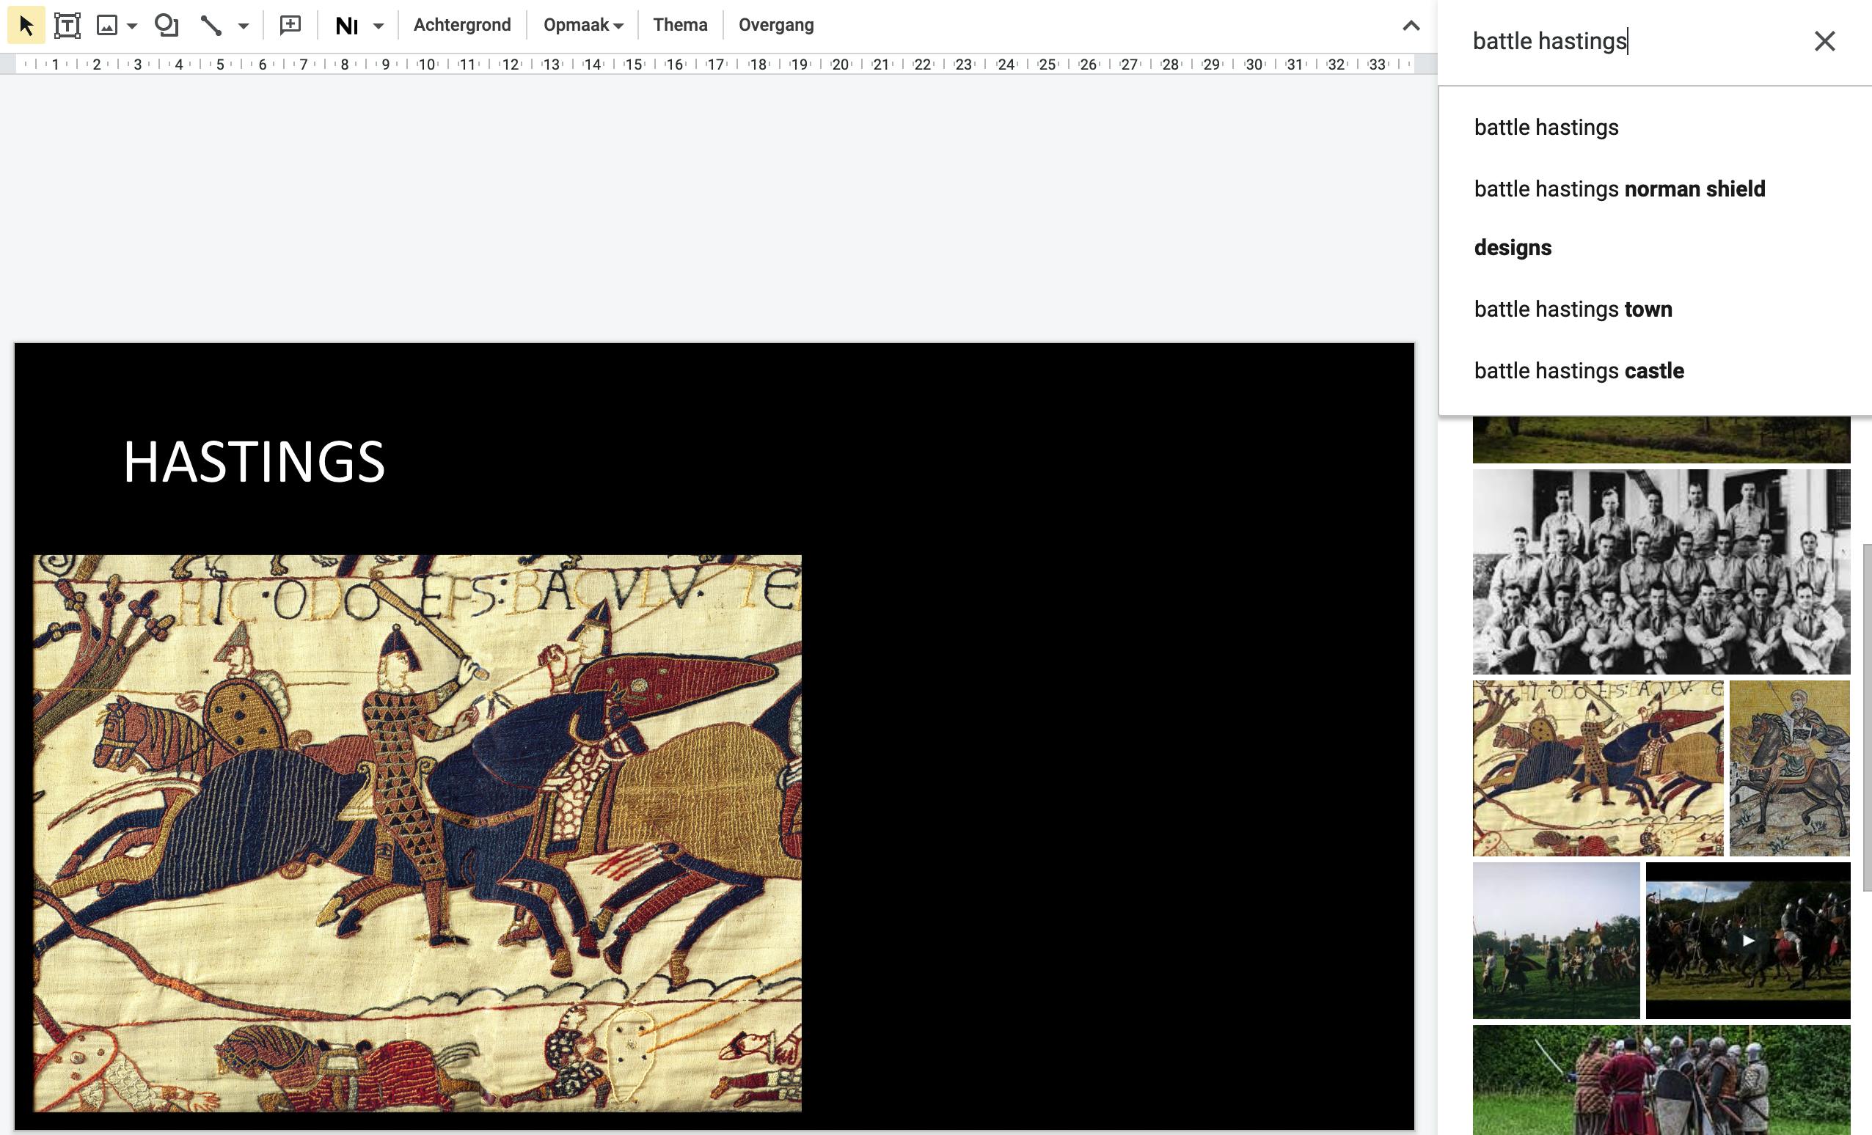
Task: Clear the image search with the X icon
Action: coord(1824,41)
